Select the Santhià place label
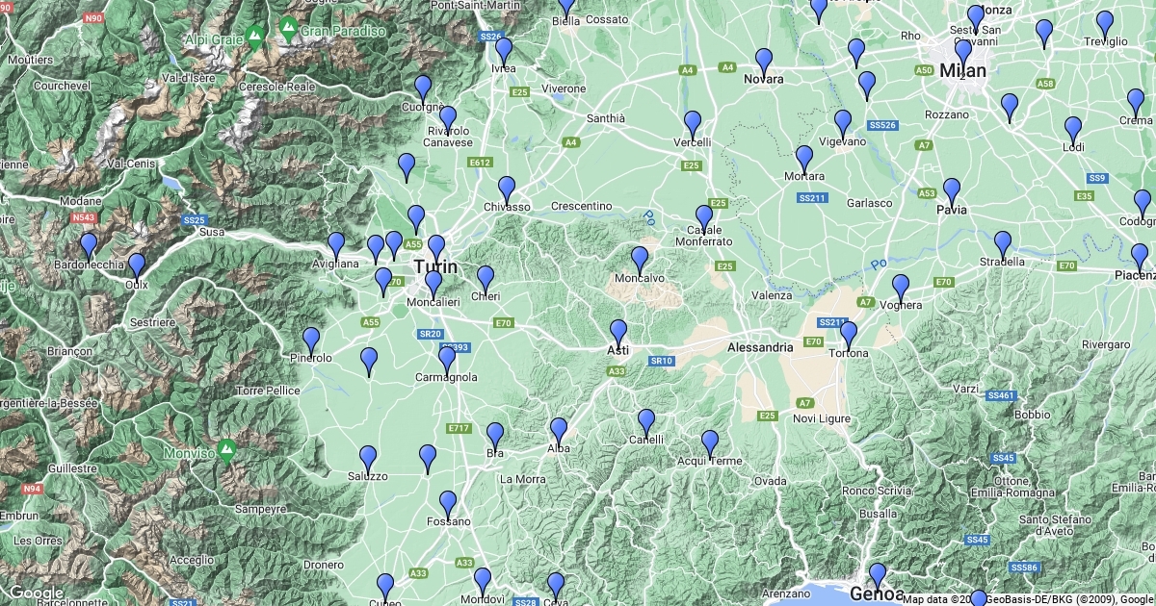 [606, 119]
